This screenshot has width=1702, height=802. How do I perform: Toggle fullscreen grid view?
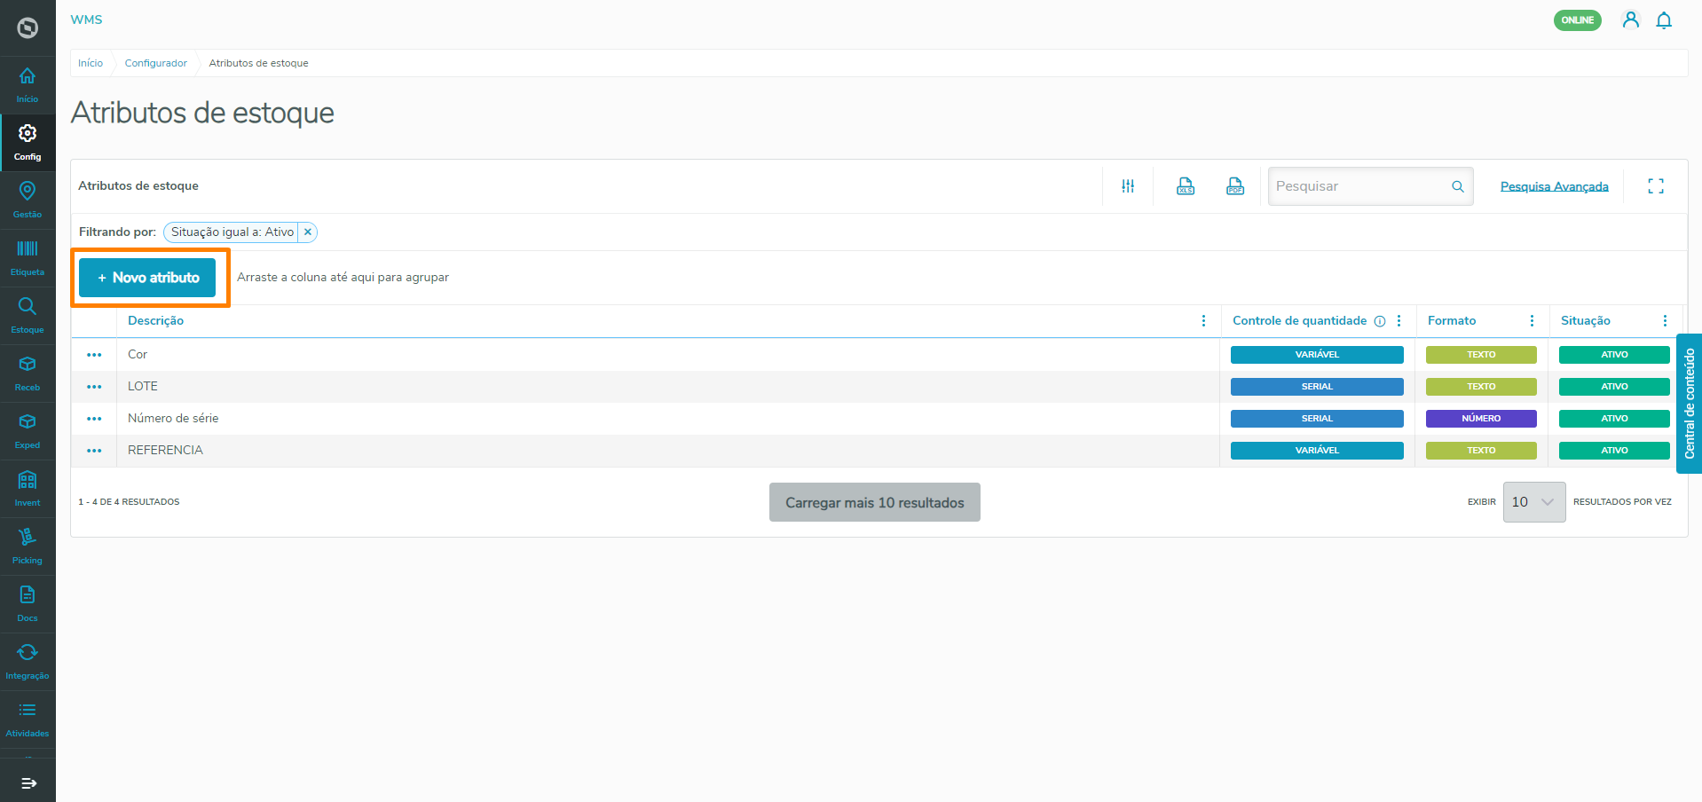tap(1656, 186)
